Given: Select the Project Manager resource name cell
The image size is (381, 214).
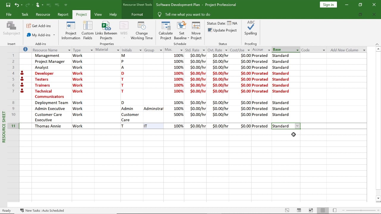Looking at the screenshot, I should click(x=51, y=62).
